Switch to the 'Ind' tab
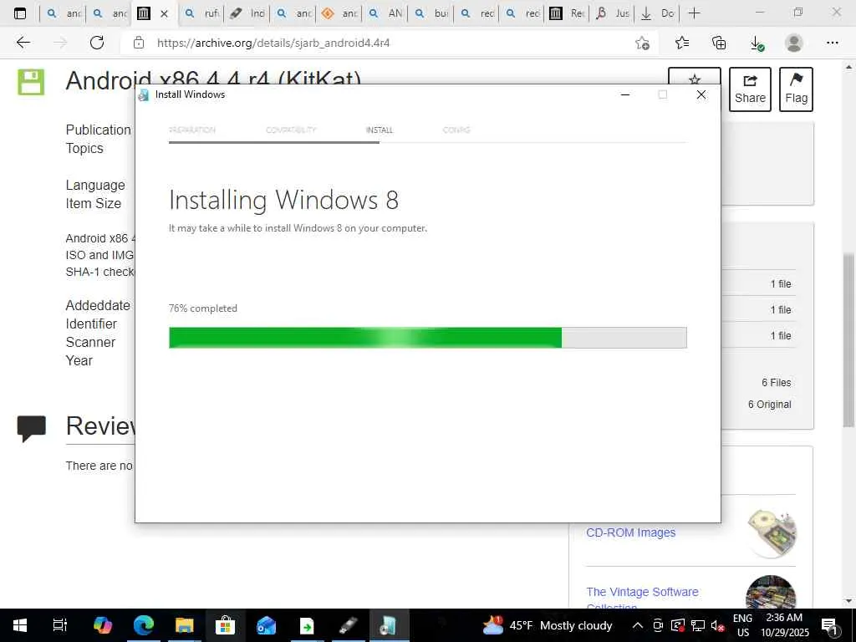856x642 pixels. coord(247,13)
